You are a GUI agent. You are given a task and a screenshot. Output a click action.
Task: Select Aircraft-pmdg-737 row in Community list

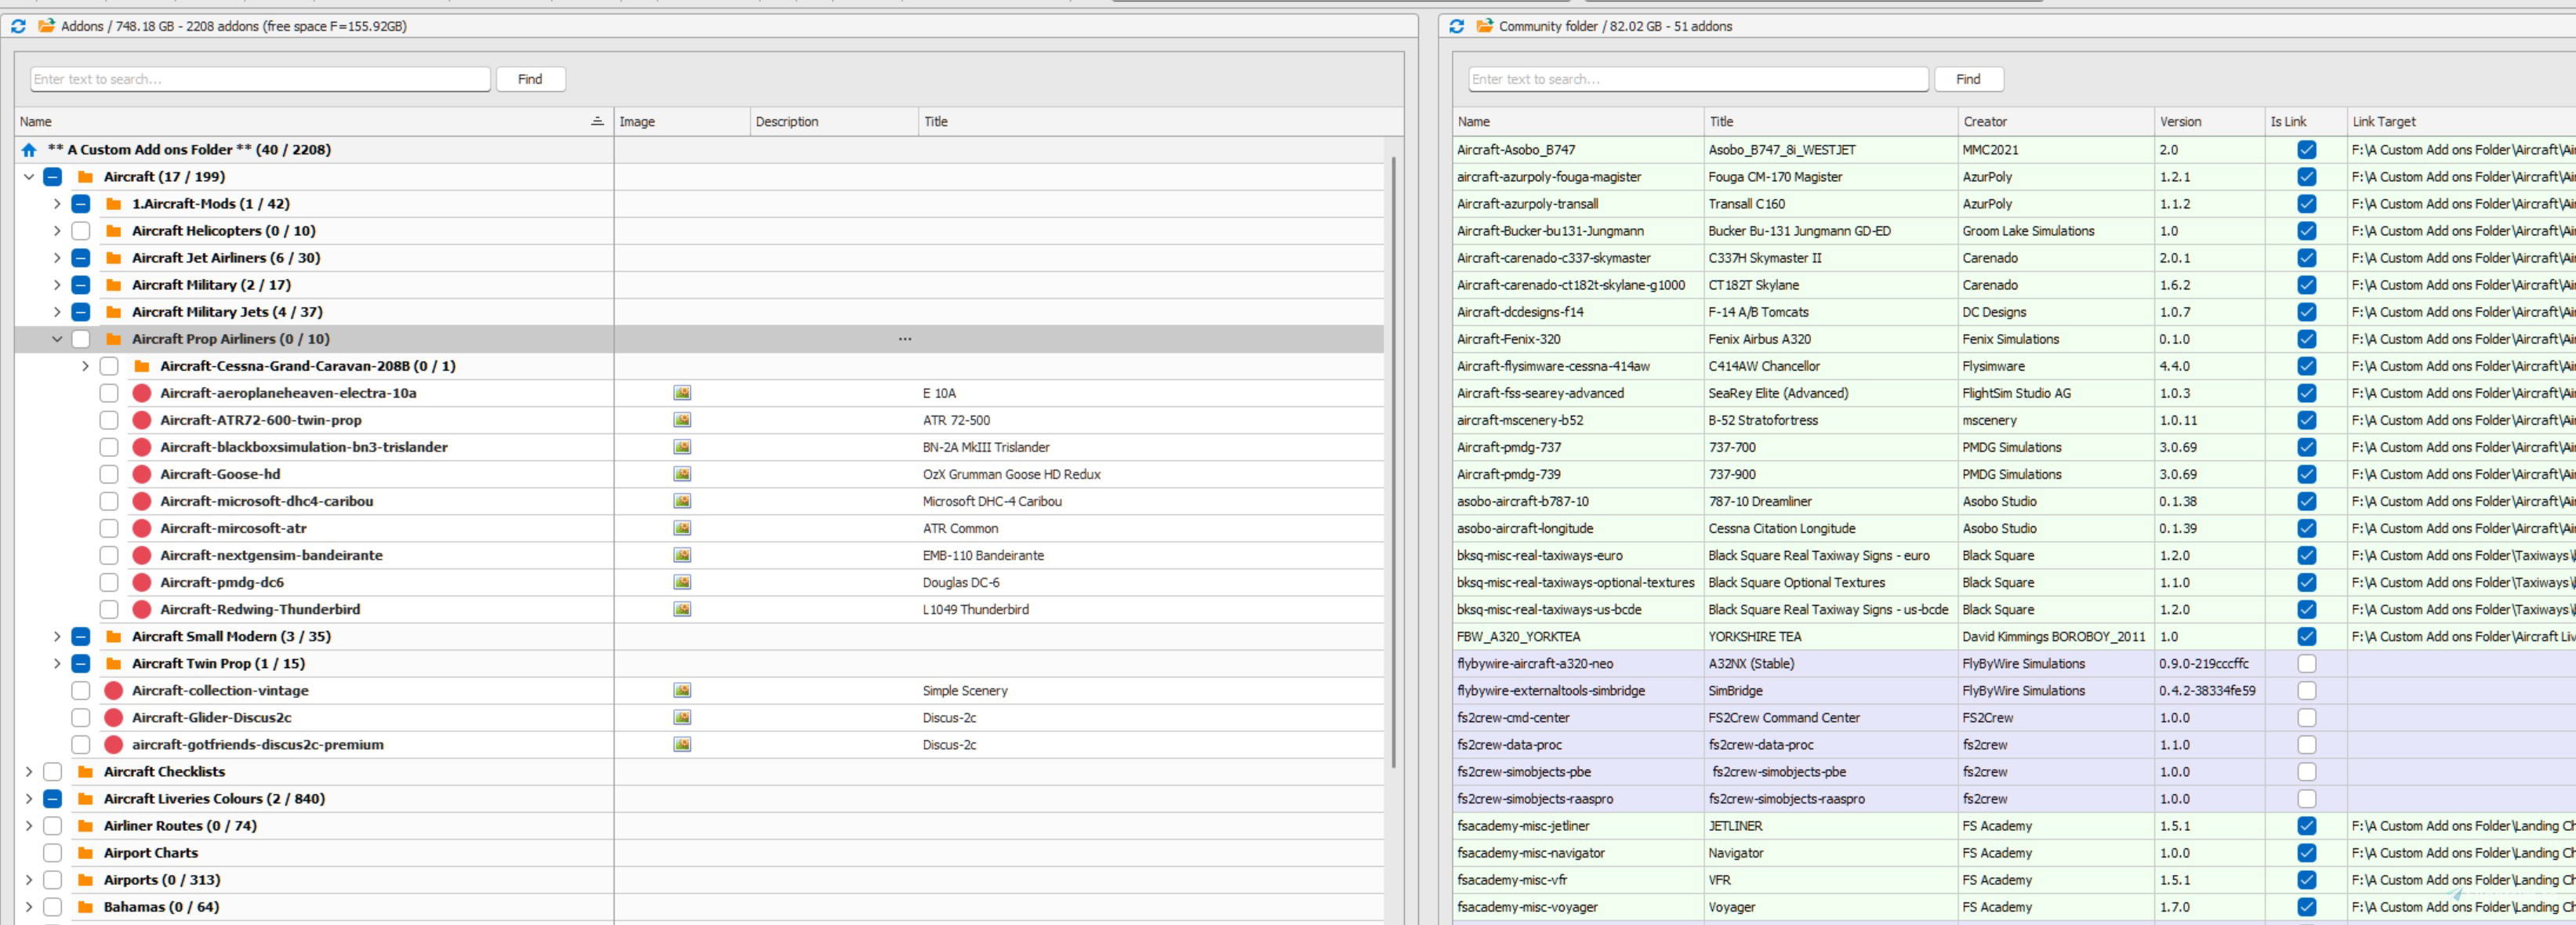point(2013,447)
